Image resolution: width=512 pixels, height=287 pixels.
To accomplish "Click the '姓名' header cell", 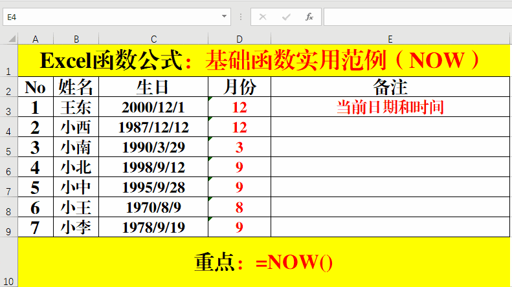I will point(76,87).
